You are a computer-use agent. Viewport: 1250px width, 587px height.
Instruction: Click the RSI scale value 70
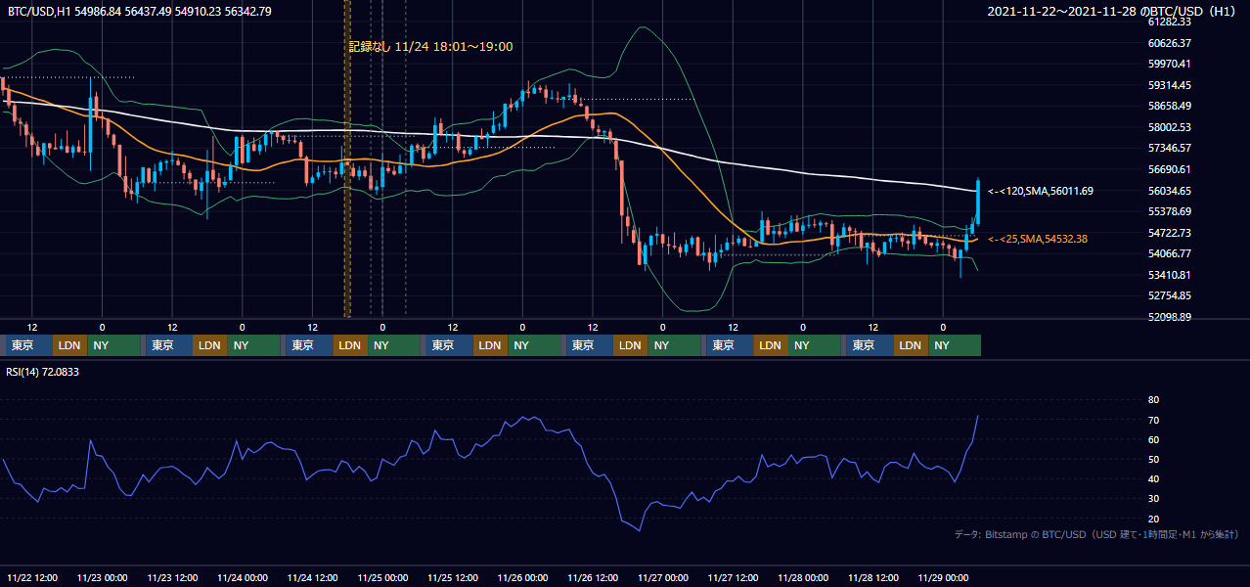[x=1153, y=420]
